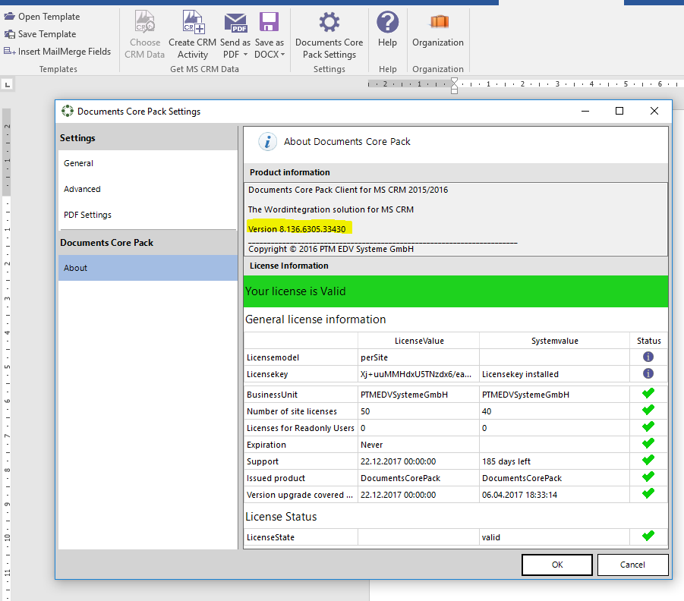This screenshot has width=684, height=601.
Task: Click the Save Template label
Action: tap(47, 34)
